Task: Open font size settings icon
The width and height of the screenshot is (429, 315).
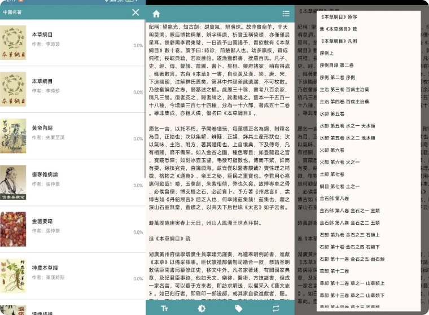Action: click(x=165, y=308)
